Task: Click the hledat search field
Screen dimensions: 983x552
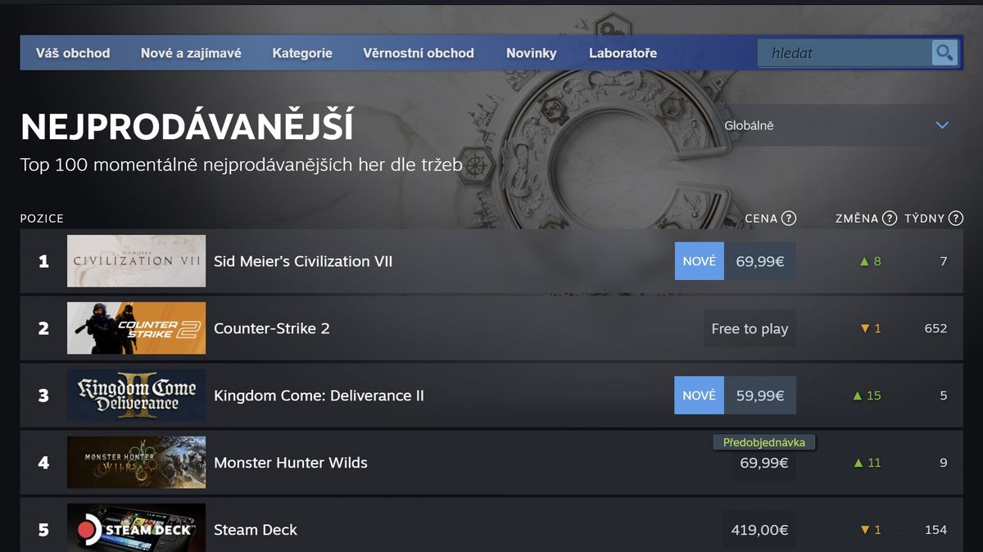Action: (844, 52)
